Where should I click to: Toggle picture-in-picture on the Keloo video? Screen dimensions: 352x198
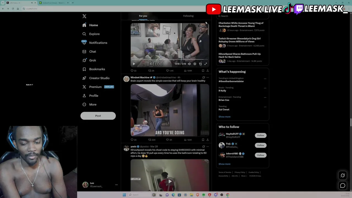click(x=200, y=64)
